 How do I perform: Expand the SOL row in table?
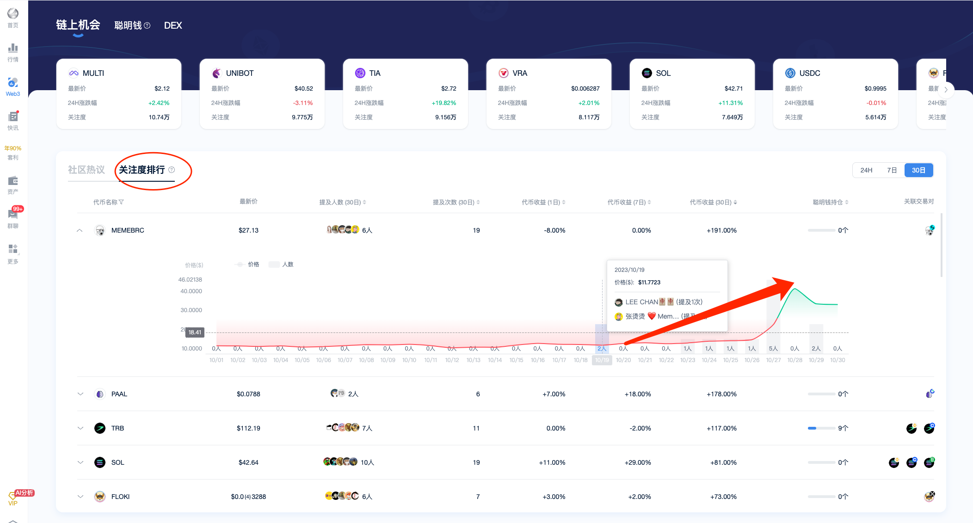[x=80, y=462]
